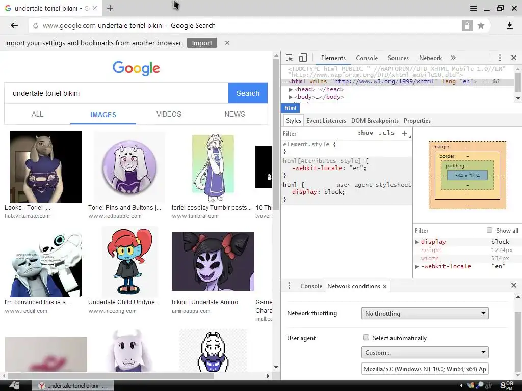522x391 pixels.
Task: Open the Toriel Pins and Buttons result
Action: (124, 208)
